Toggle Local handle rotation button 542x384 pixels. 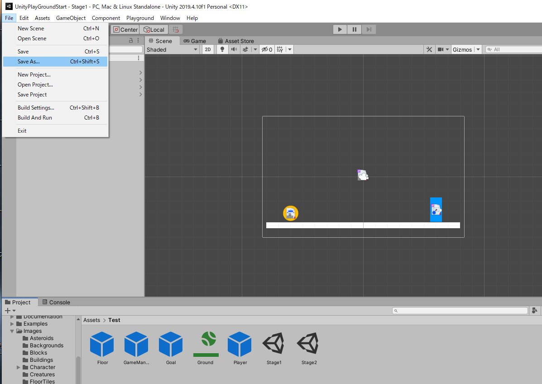pos(154,29)
